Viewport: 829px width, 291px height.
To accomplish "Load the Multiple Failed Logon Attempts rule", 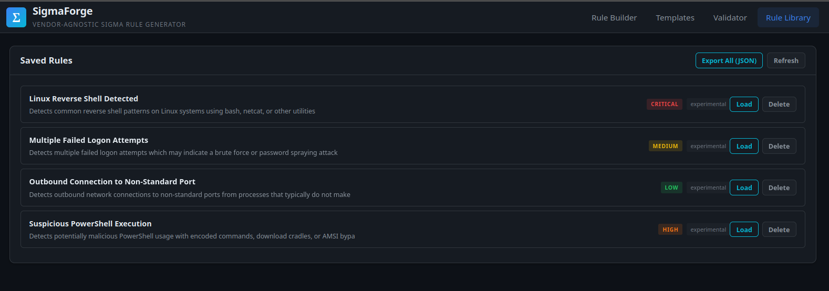I will pyautogui.click(x=743, y=147).
